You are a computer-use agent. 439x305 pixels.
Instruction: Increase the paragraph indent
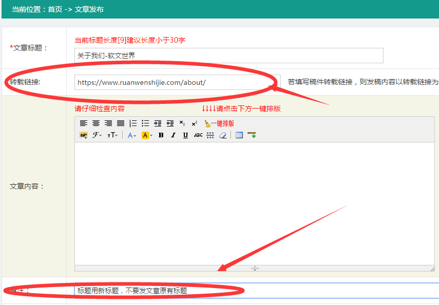[x=158, y=123]
